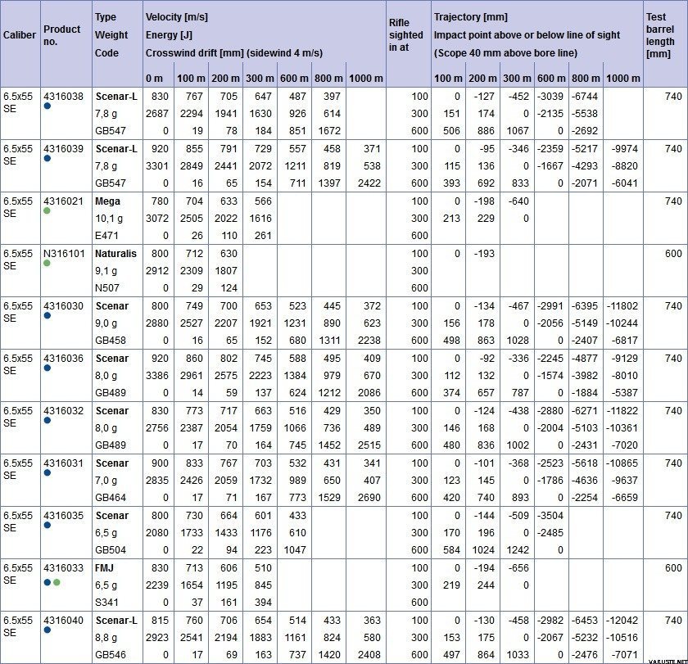
Task: Click energy value 3386 in 4316036 row
Action: [x=157, y=376]
